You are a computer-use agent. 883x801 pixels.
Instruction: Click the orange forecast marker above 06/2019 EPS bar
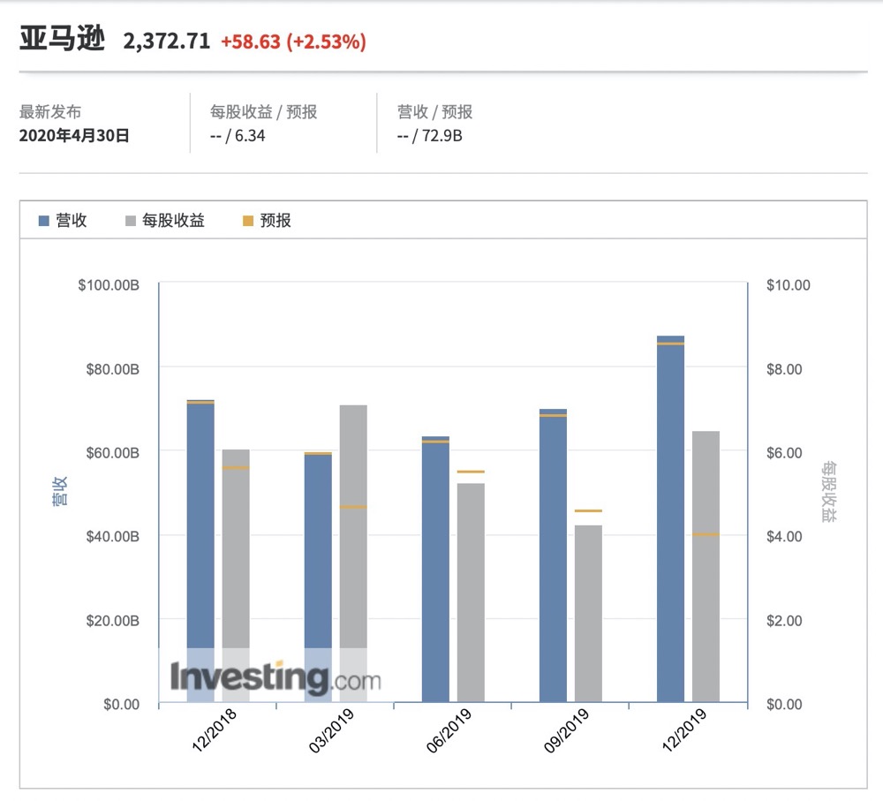pyautogui.click(x=471, y=472)
